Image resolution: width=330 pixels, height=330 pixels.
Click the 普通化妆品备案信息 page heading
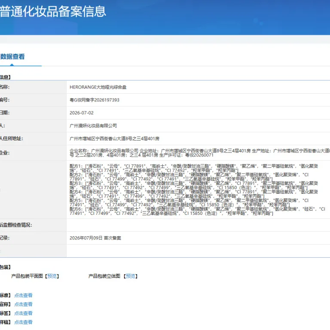(53, 11)
